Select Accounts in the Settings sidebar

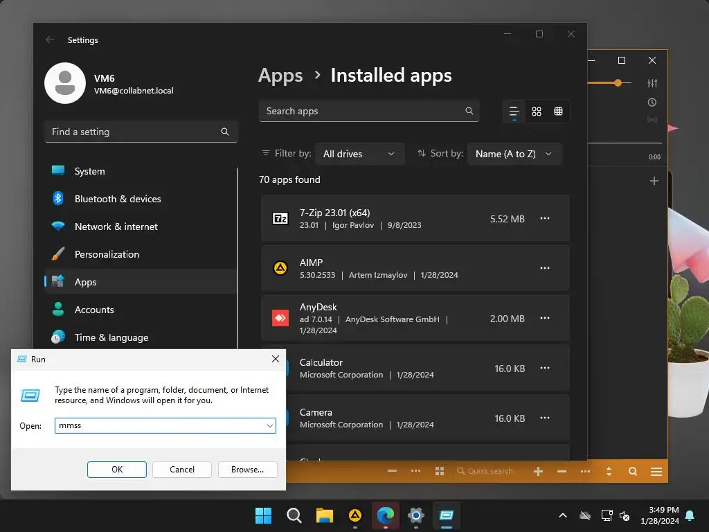click(140, 310)
